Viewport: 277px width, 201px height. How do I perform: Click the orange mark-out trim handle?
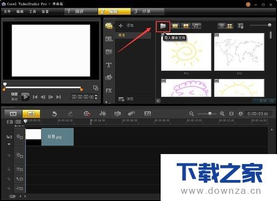[81, 89]
